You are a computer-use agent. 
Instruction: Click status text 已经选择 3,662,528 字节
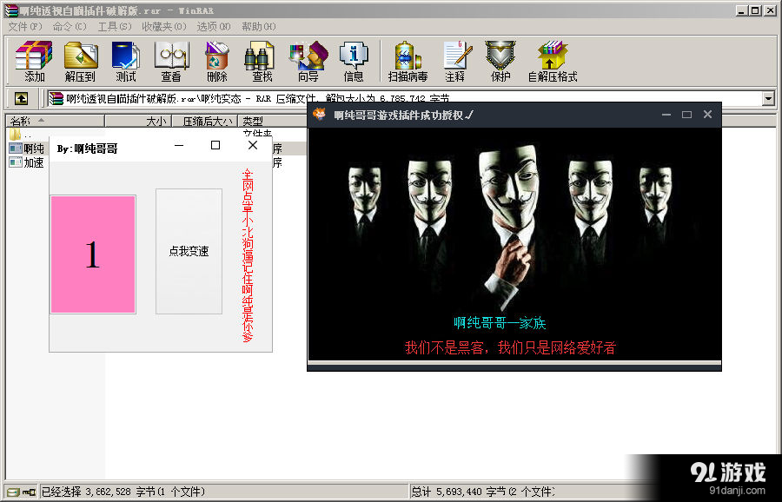point(123,492)
